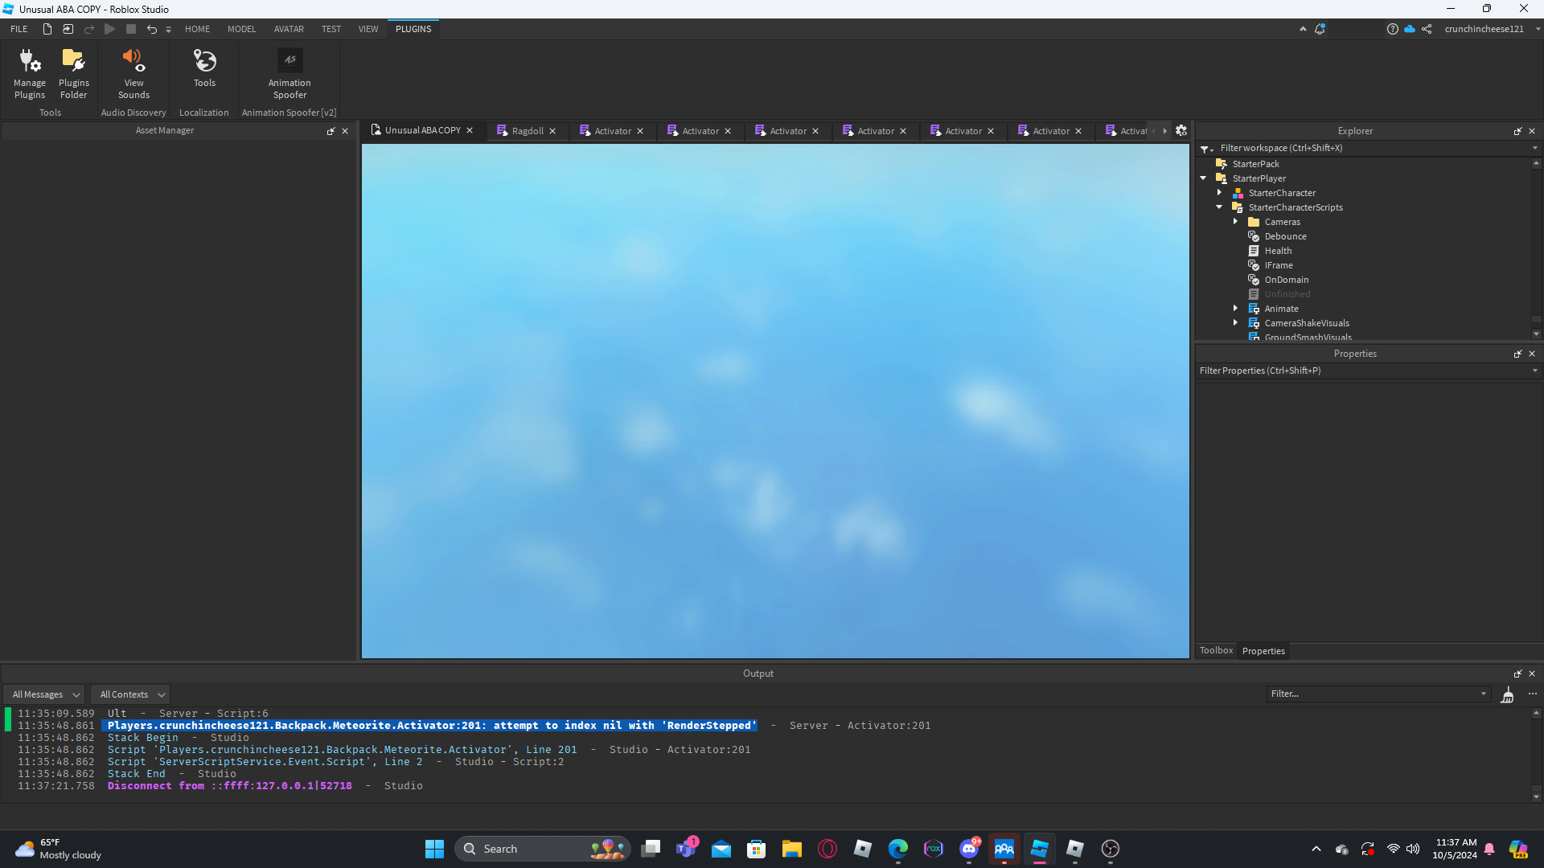
Task: Collapse the StarterPlayer tree node
Action: point(1204,178)
